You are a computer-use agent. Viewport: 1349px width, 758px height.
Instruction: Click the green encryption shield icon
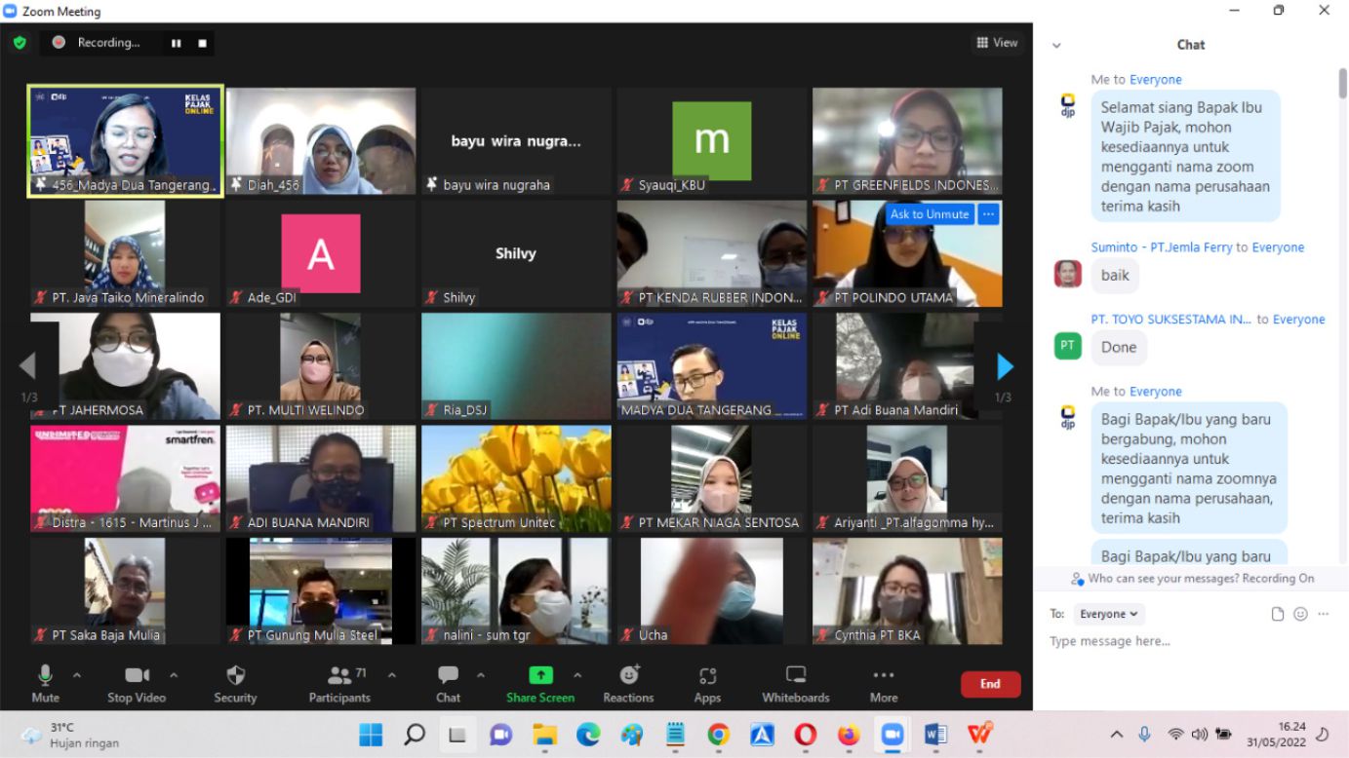pos(20,43)
